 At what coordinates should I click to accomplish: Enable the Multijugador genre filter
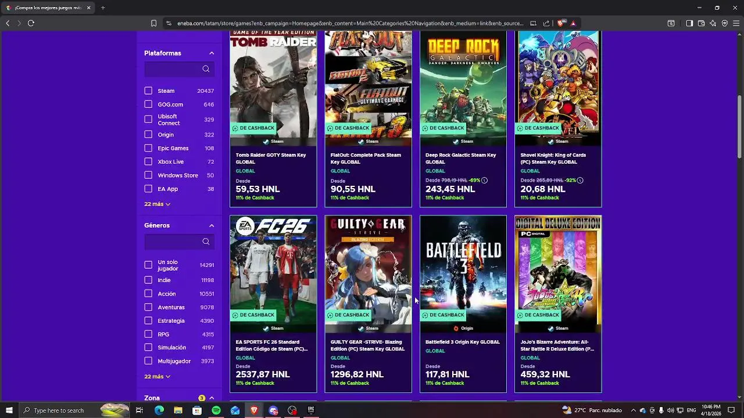(148, 361)
